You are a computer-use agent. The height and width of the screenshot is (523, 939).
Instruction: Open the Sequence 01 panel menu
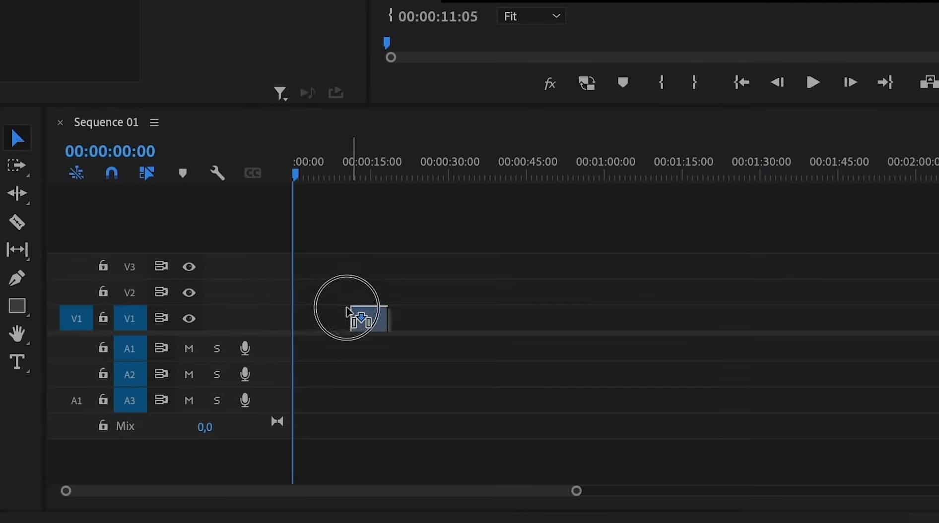(x=154, y=122)
